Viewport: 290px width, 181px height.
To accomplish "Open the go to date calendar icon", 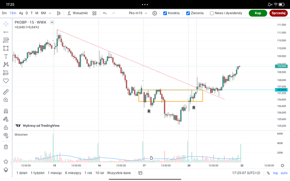I will pyautogui.click(x=140, y=173).
